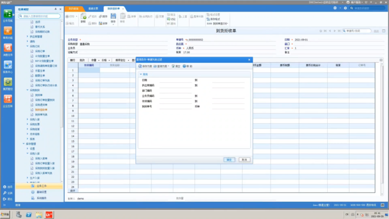The height and width of the screenshot is (219, 389).
Task: Click the 增加 new document icon in toolbar
Action: 84,16
